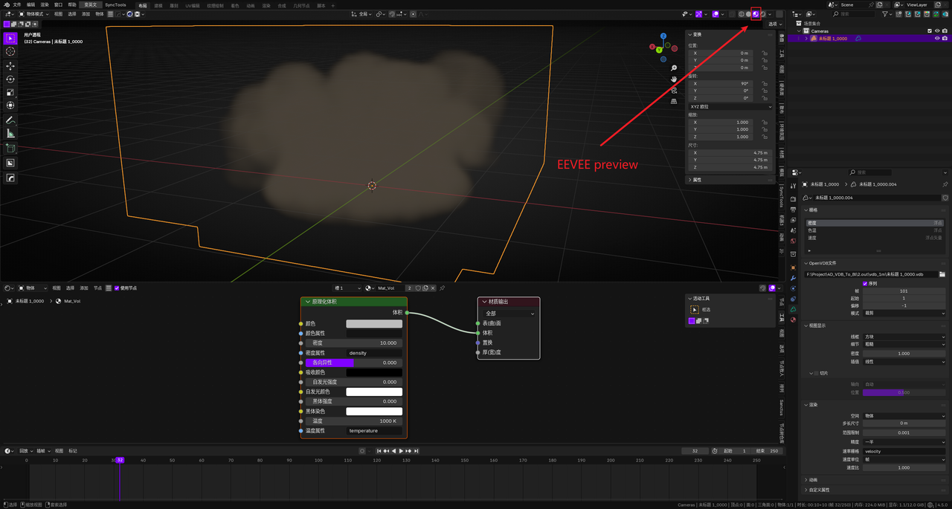952x509 pixels.
Task: Activate the Scale tool
Action: 10,93
